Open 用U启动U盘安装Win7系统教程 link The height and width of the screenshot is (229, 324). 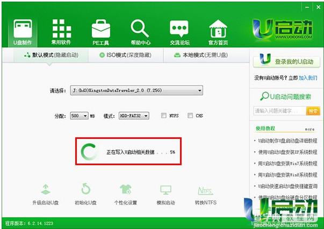287,164
